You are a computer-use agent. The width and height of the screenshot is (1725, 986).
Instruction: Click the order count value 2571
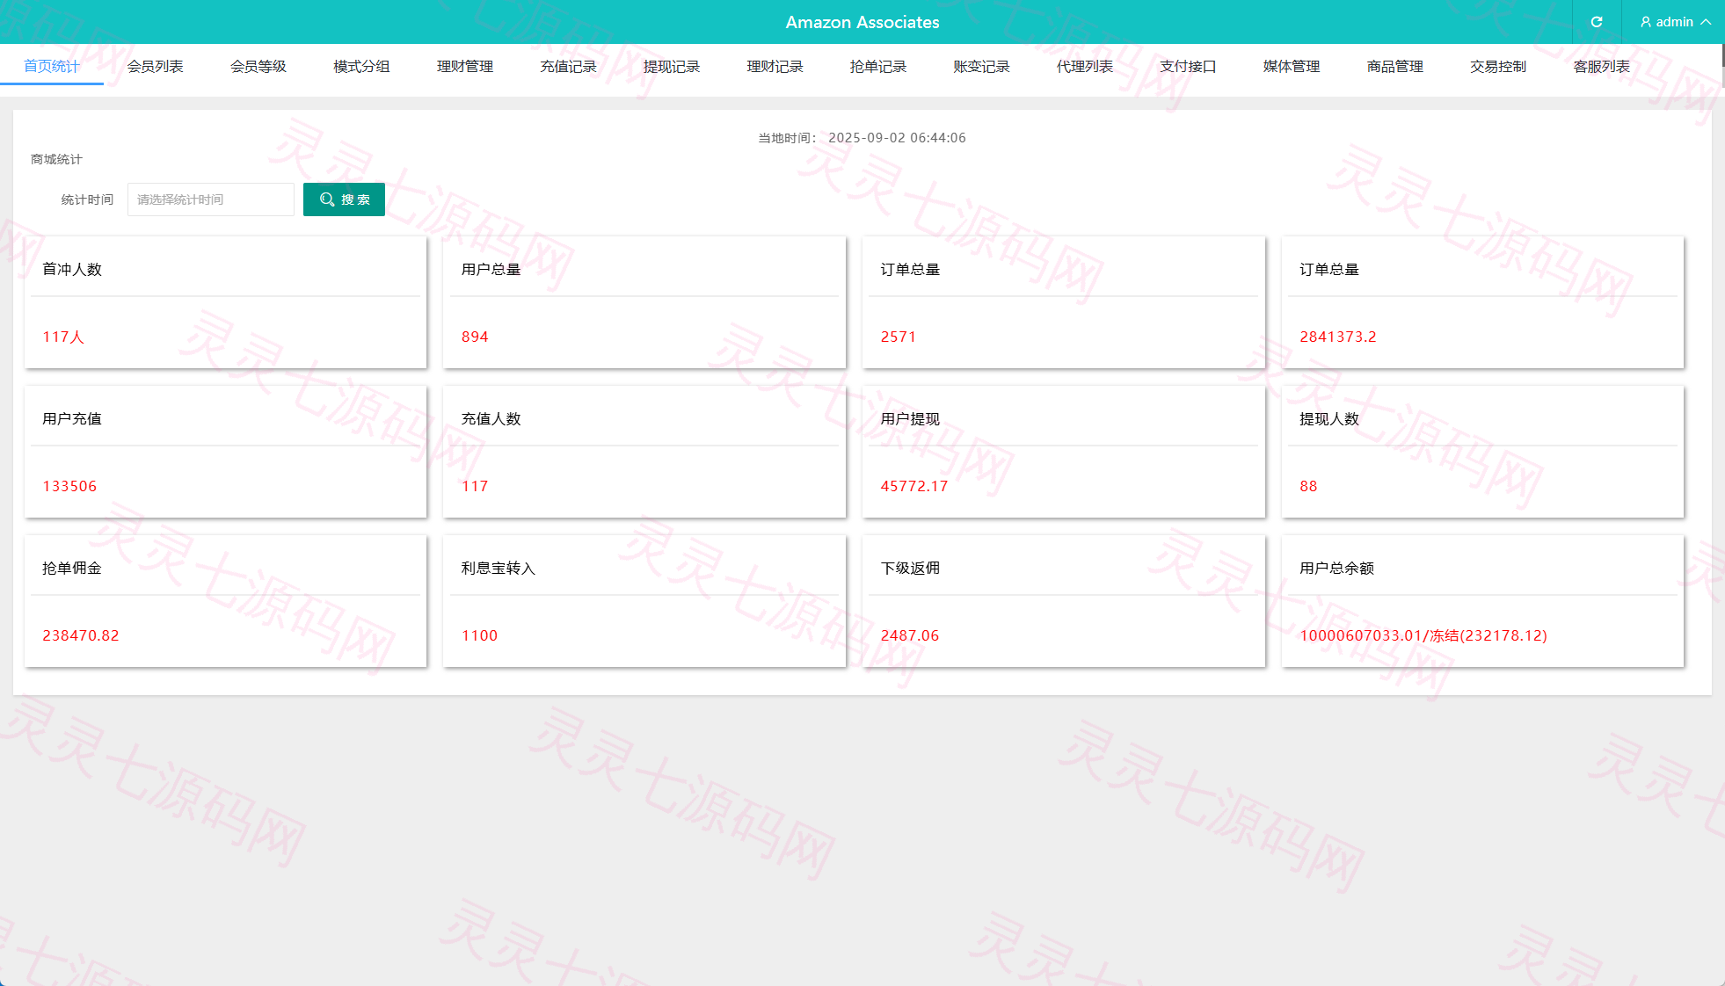pyautogui.click(x=899, y=337)
